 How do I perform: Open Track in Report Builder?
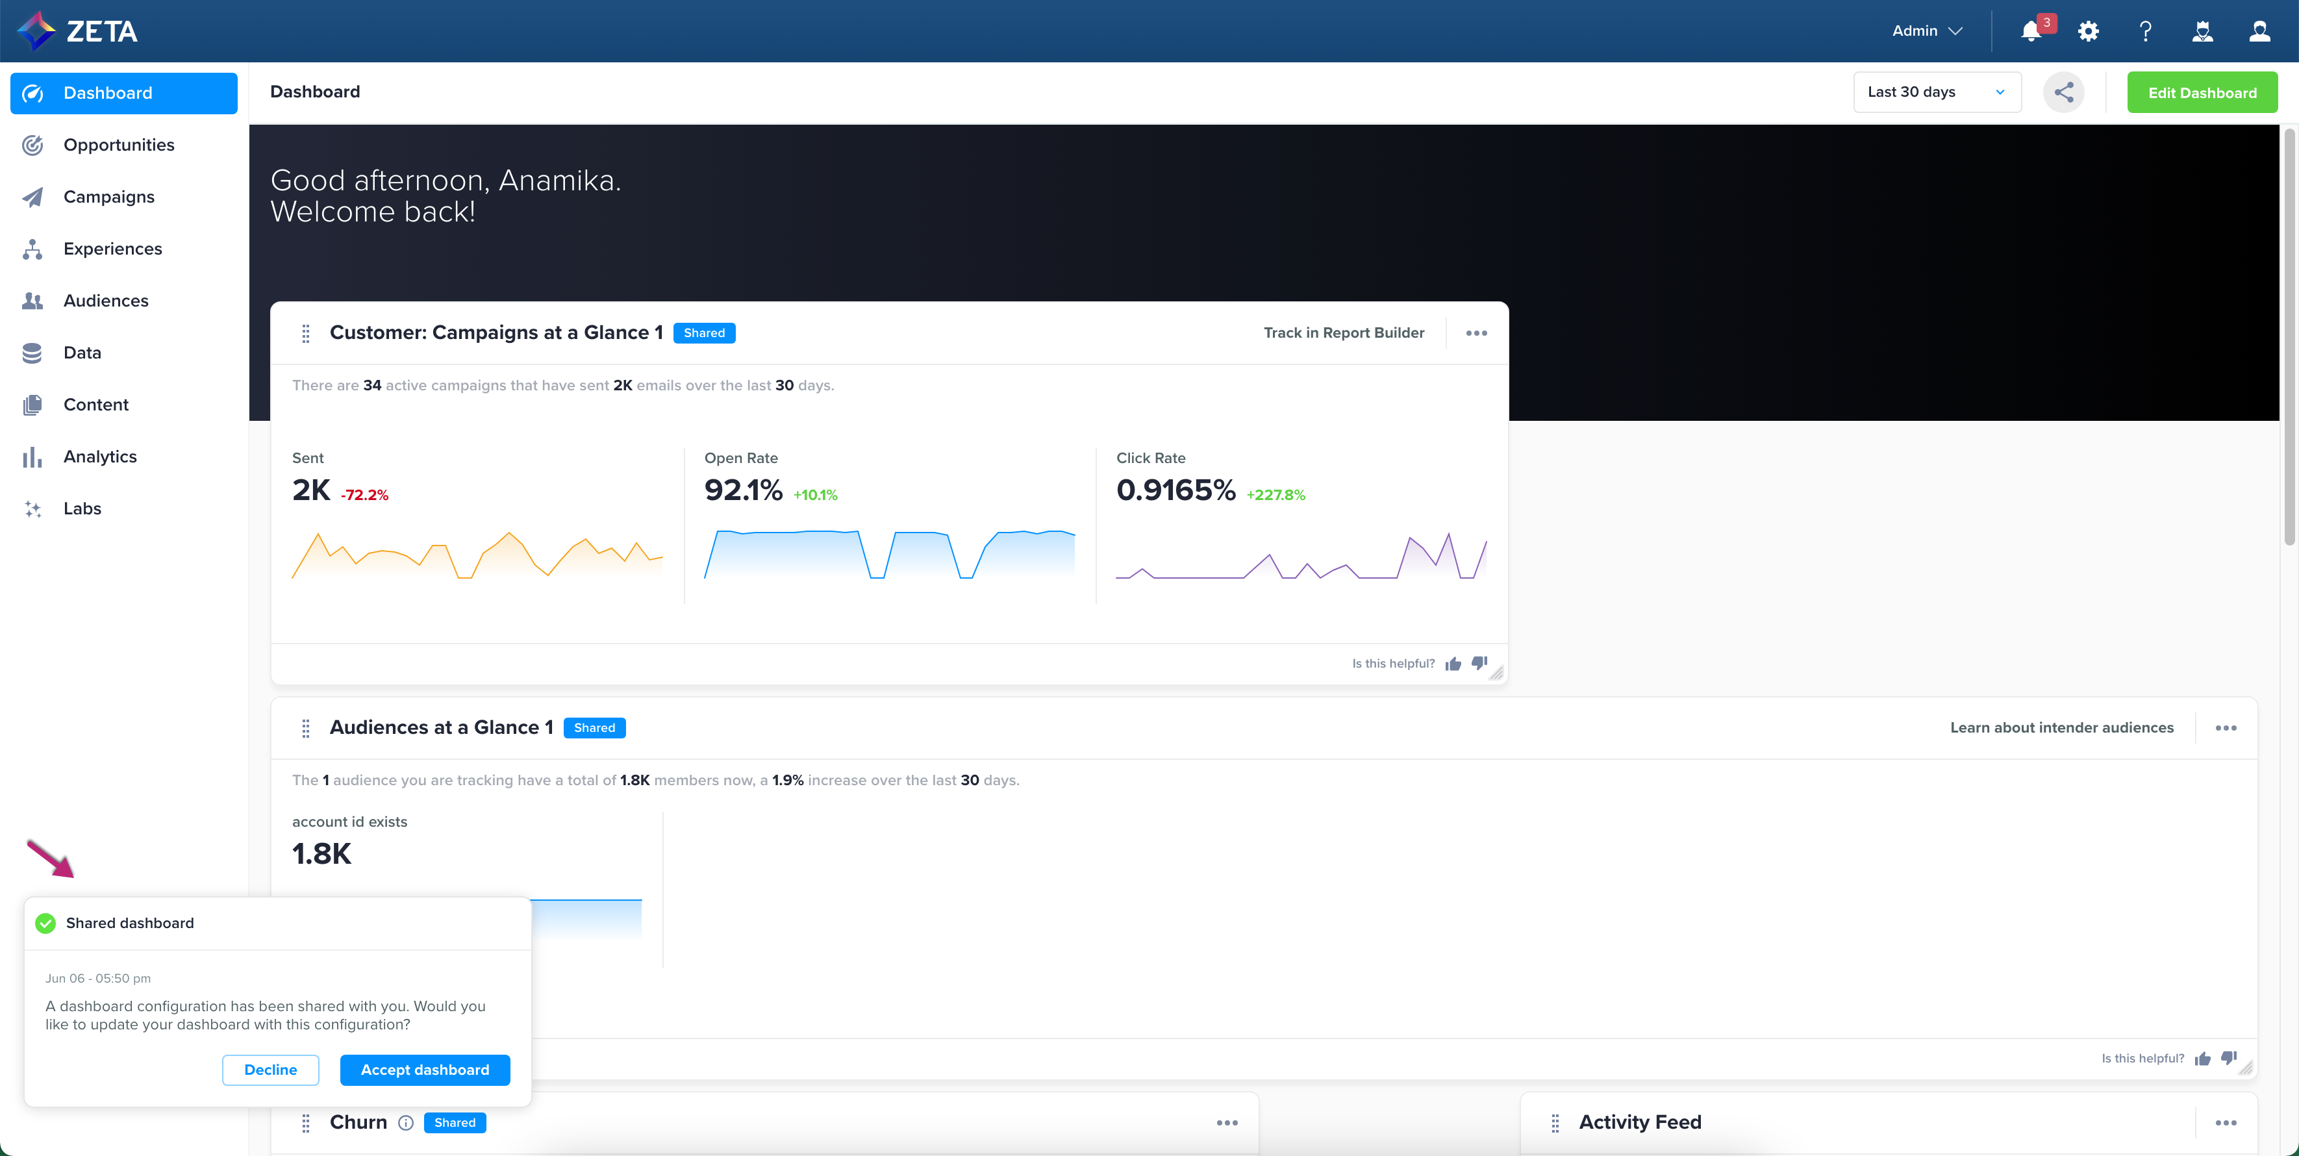(x=1344, y=332)
